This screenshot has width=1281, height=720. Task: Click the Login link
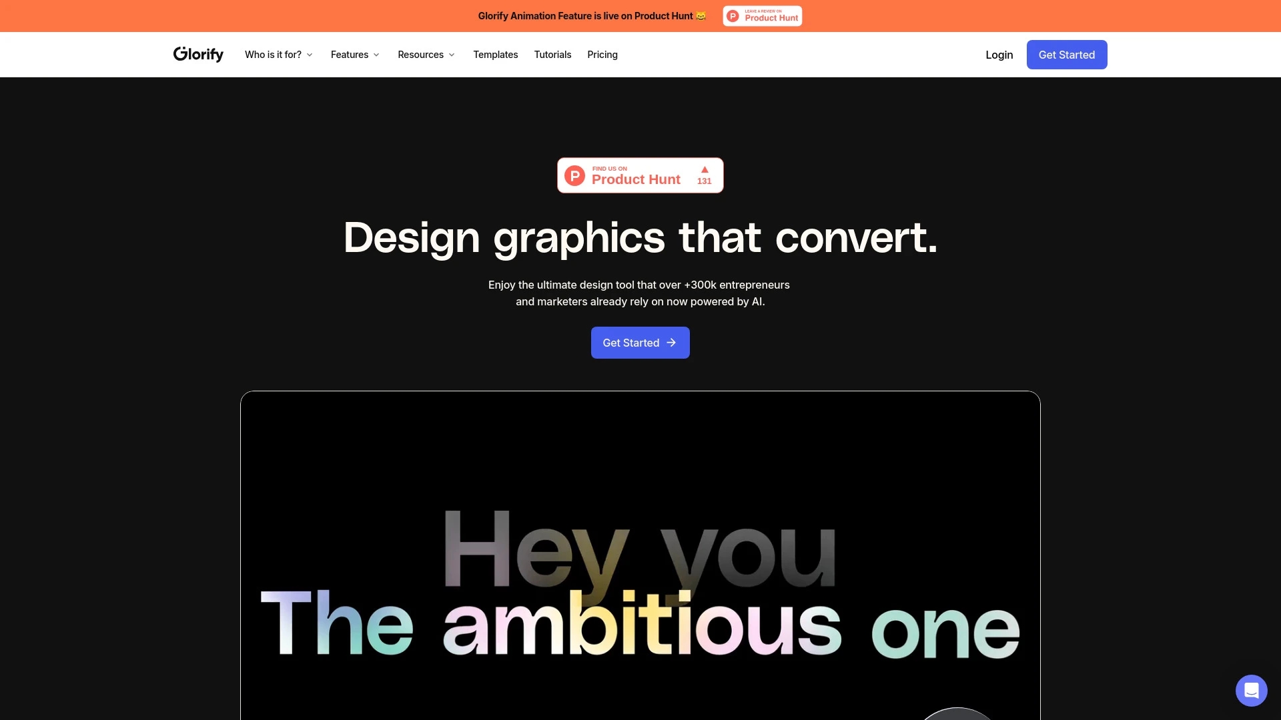tap(999, 55)
